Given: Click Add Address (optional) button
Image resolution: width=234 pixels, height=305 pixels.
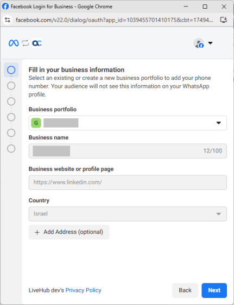Looking at the screenshot, I should tap(69, 232).
